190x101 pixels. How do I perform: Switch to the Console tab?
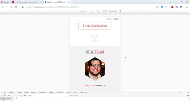tap(19, 92)
